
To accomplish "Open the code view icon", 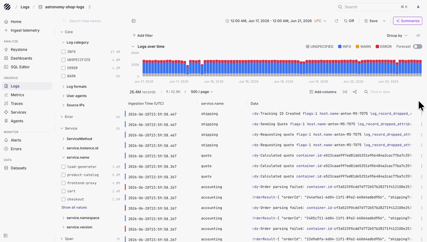I will tap(418, 36).
